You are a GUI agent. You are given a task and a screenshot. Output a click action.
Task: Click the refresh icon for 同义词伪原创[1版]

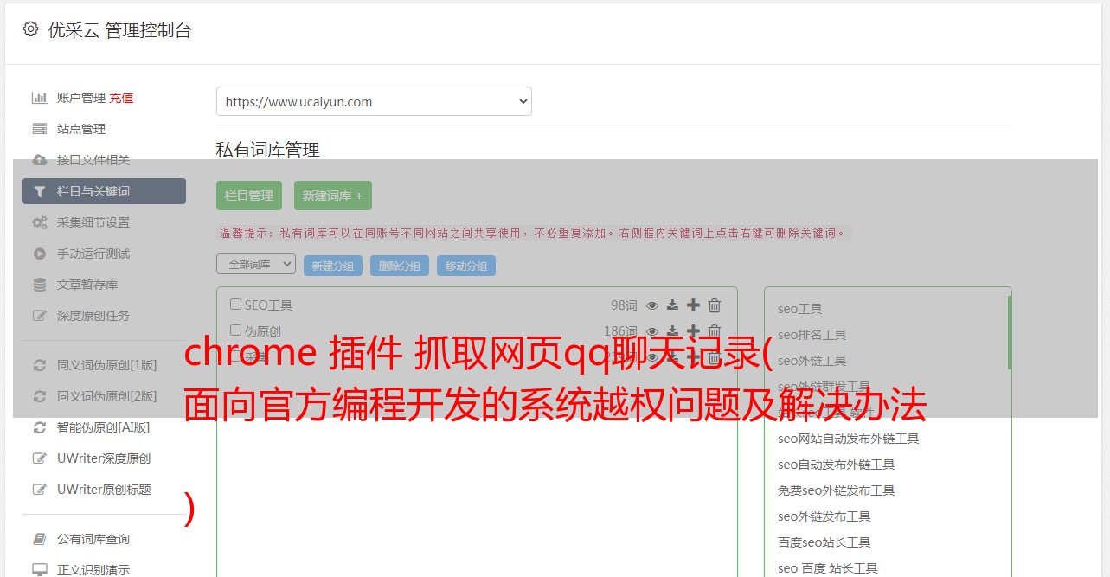coord(39,365)
